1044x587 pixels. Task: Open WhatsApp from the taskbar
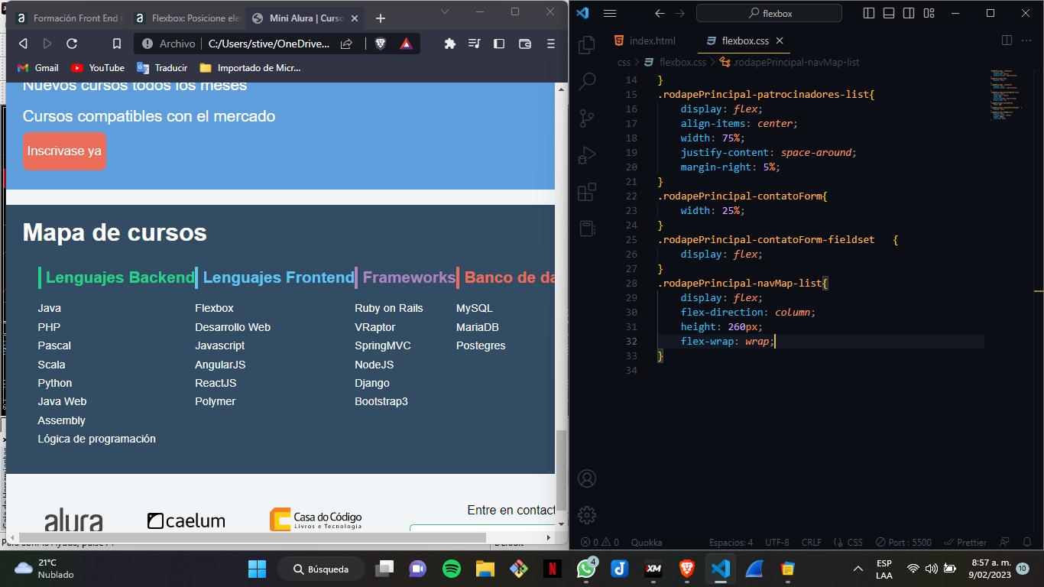(x=586, y=569)
